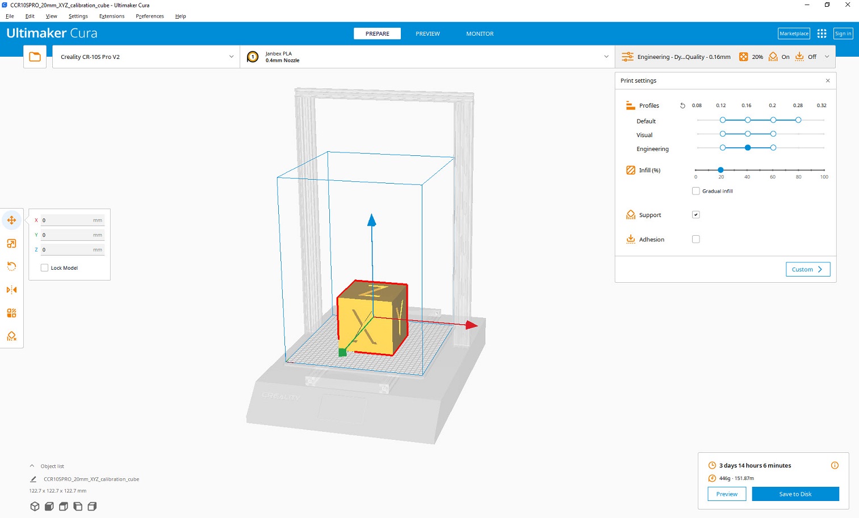The image size is (859, 518).
Task: Select Default profile at 0.28 layer height
Action: click(x=798, y=120)
